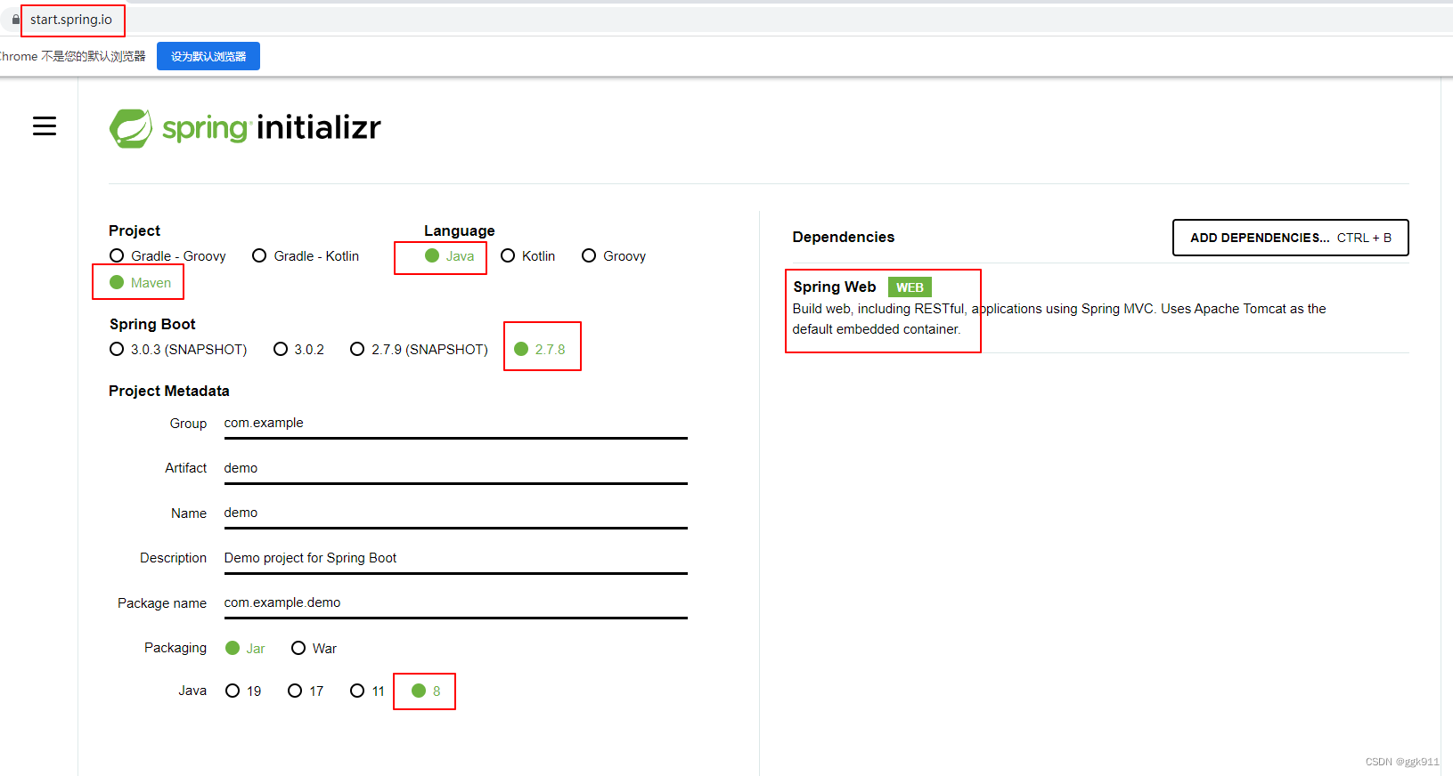This screenshot has width=1453, height=776.
Task: Select Gradle - Groovy project type
Action: 167,256
